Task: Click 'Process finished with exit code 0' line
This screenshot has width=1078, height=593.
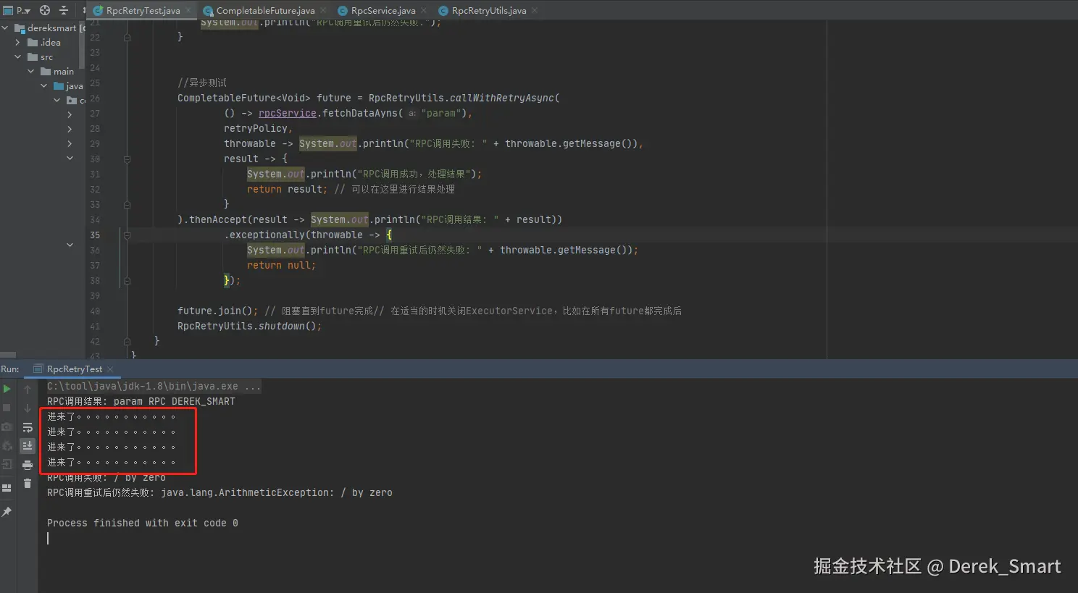Action: [x=143, y=523]
